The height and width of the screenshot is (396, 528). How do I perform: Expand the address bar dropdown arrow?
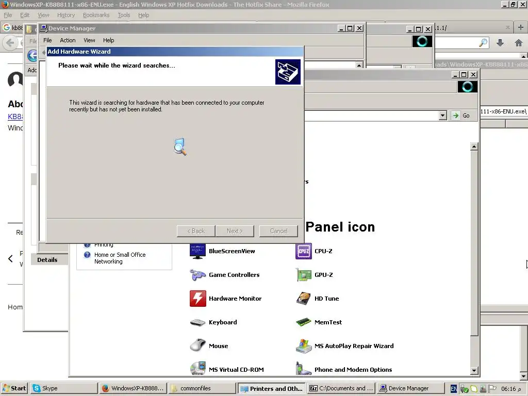click(x=442, y=115)
